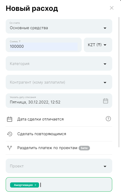Expand the KZT currency dropdown
121x194 pixels.
click(98, 45)
